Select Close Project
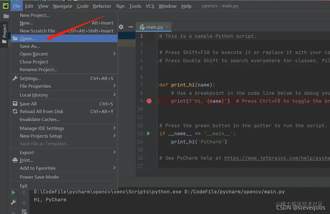330x214 pixels. 64,62
